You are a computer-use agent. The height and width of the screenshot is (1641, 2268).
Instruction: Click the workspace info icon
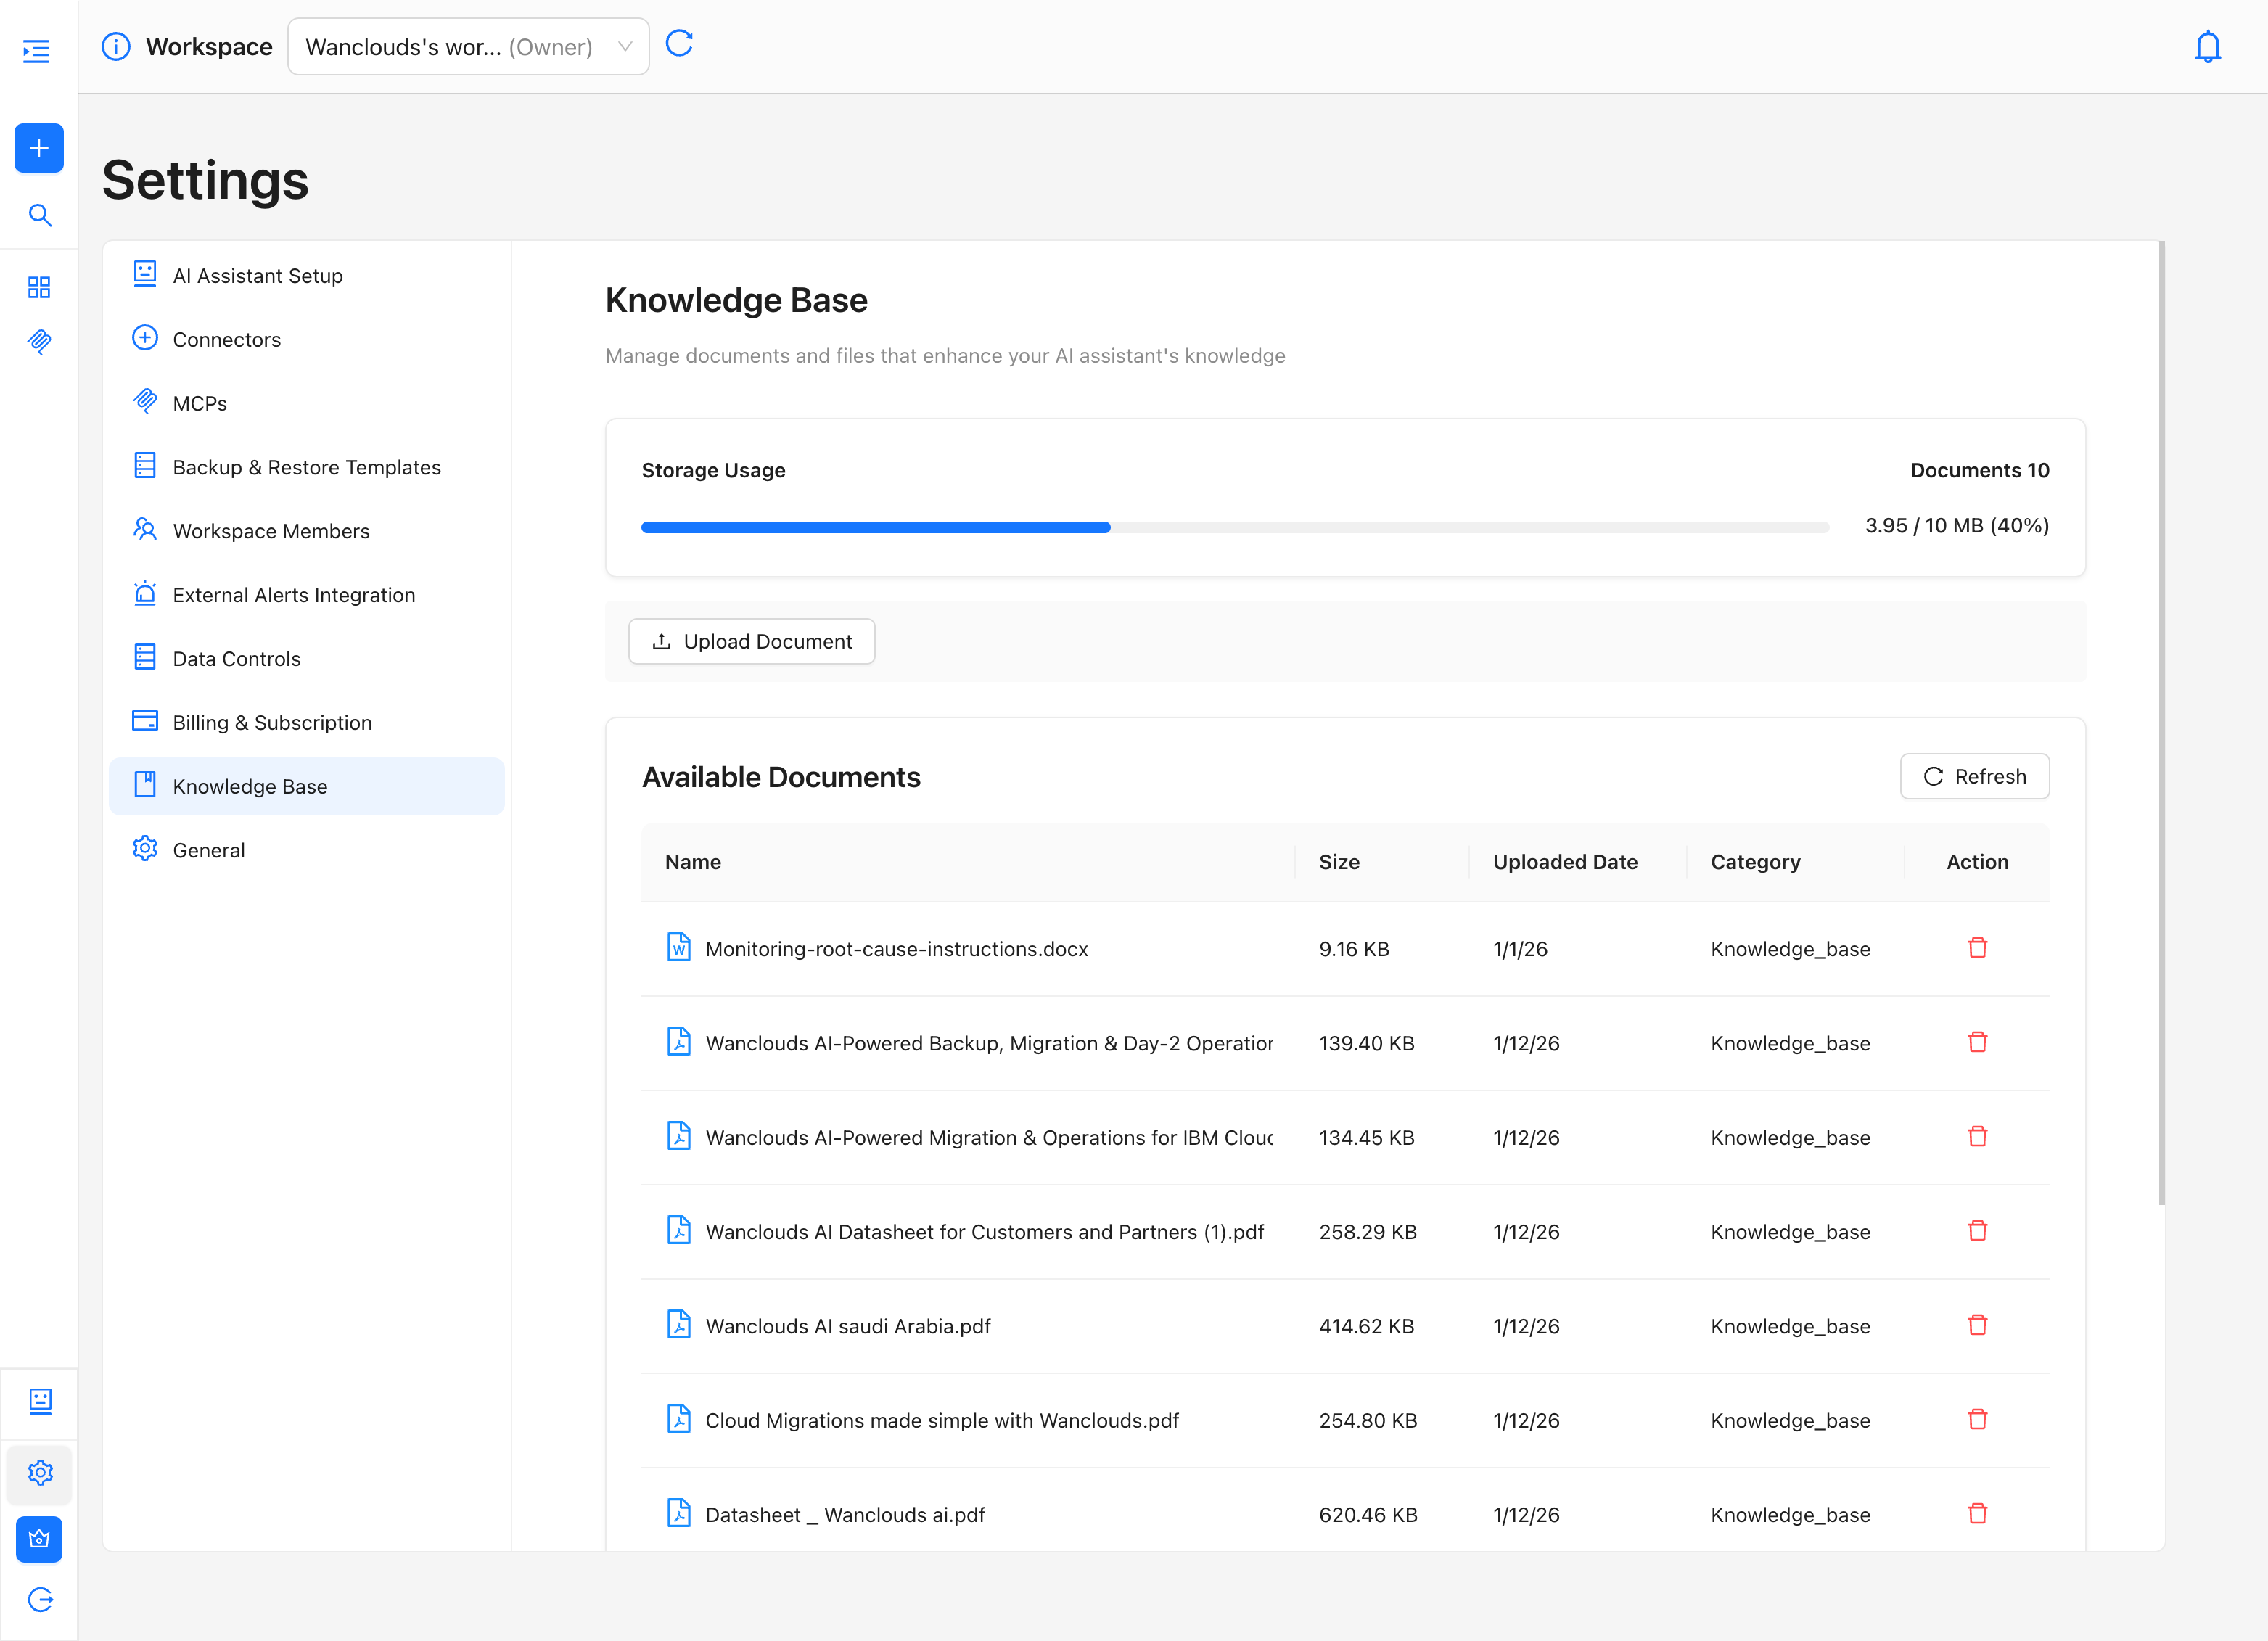[x=116, y=47]
